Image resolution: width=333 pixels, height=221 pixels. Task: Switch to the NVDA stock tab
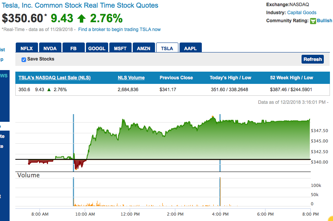[x=50, y=48]
